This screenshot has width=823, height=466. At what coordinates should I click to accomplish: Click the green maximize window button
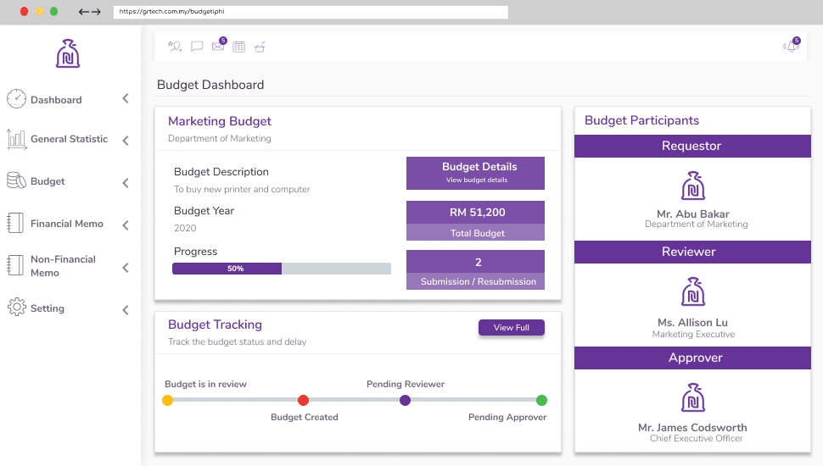[53, 12]
